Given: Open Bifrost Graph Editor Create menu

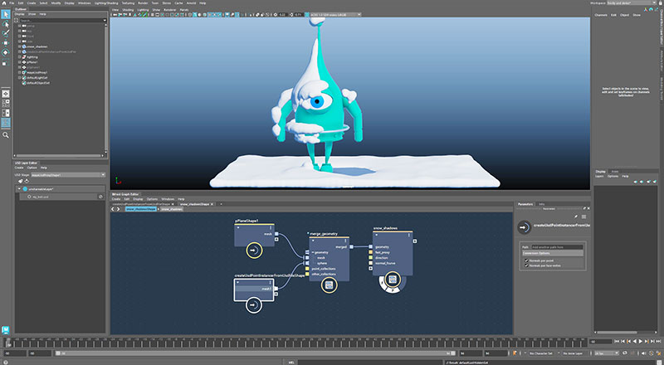Looking at the screenshot, I should point(116,199).
